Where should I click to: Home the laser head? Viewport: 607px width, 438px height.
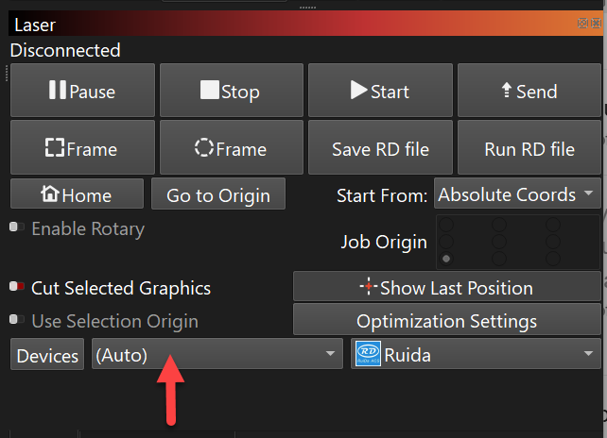77,195
